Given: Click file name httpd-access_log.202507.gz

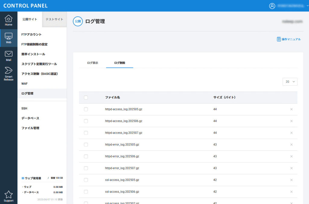Looking at the screenshot, I should 123,133.
